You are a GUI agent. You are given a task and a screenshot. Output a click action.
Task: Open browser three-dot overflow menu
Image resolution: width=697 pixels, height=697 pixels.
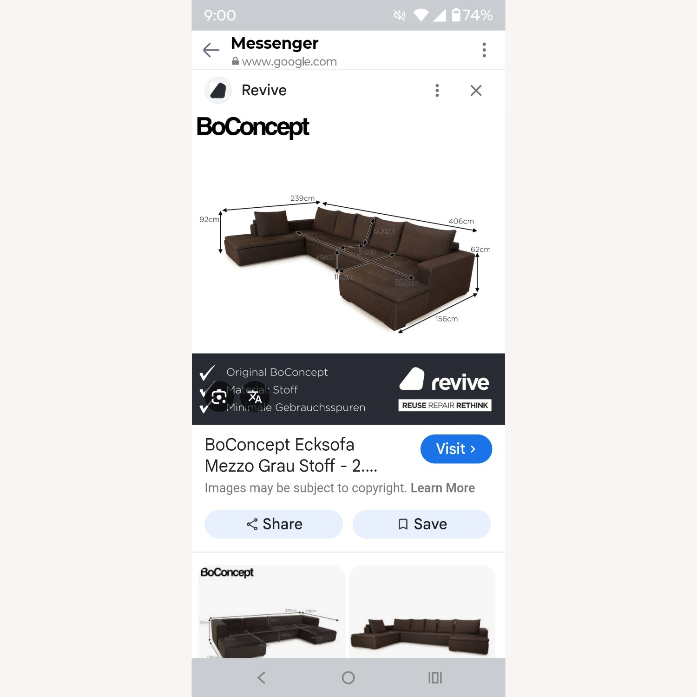[x=484, y=50]
